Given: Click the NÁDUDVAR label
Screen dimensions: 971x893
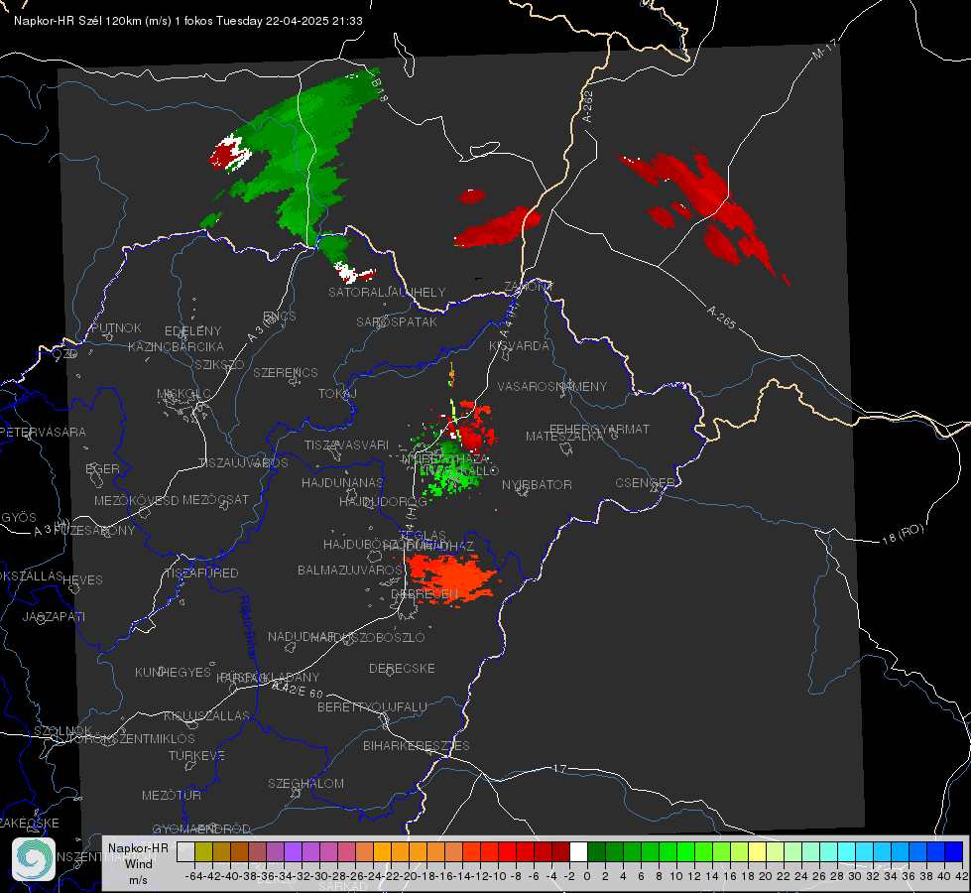Looking at the screenshot, I should point(302,637).
